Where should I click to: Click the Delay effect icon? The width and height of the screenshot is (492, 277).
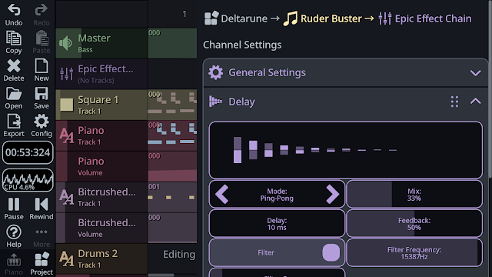tap(215, 102)
